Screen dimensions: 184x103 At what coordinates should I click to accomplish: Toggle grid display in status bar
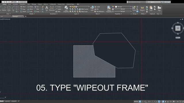pos(140,102)
